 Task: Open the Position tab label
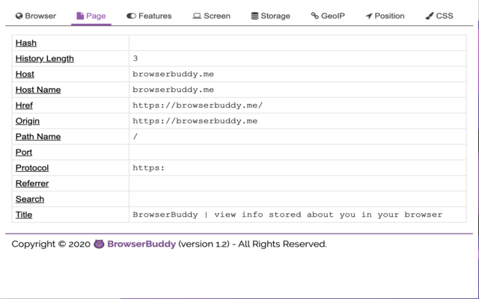389,16
